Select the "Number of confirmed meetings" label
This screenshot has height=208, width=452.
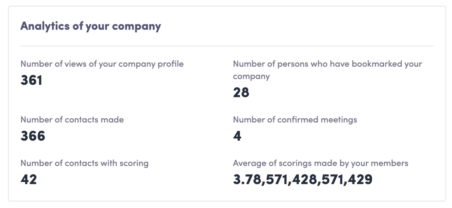295,120
